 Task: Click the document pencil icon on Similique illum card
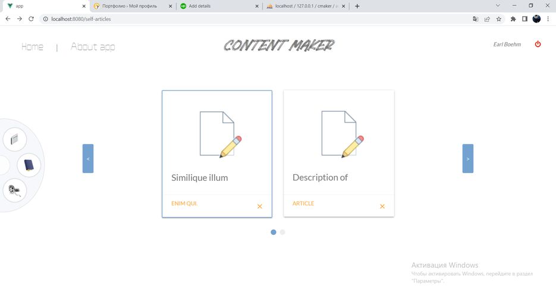220,134
